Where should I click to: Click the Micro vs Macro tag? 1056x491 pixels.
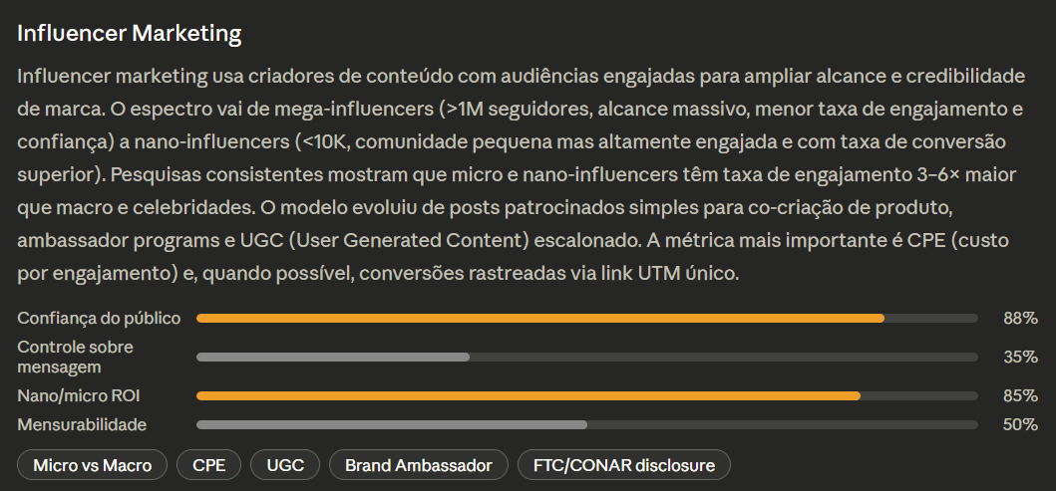93,465
